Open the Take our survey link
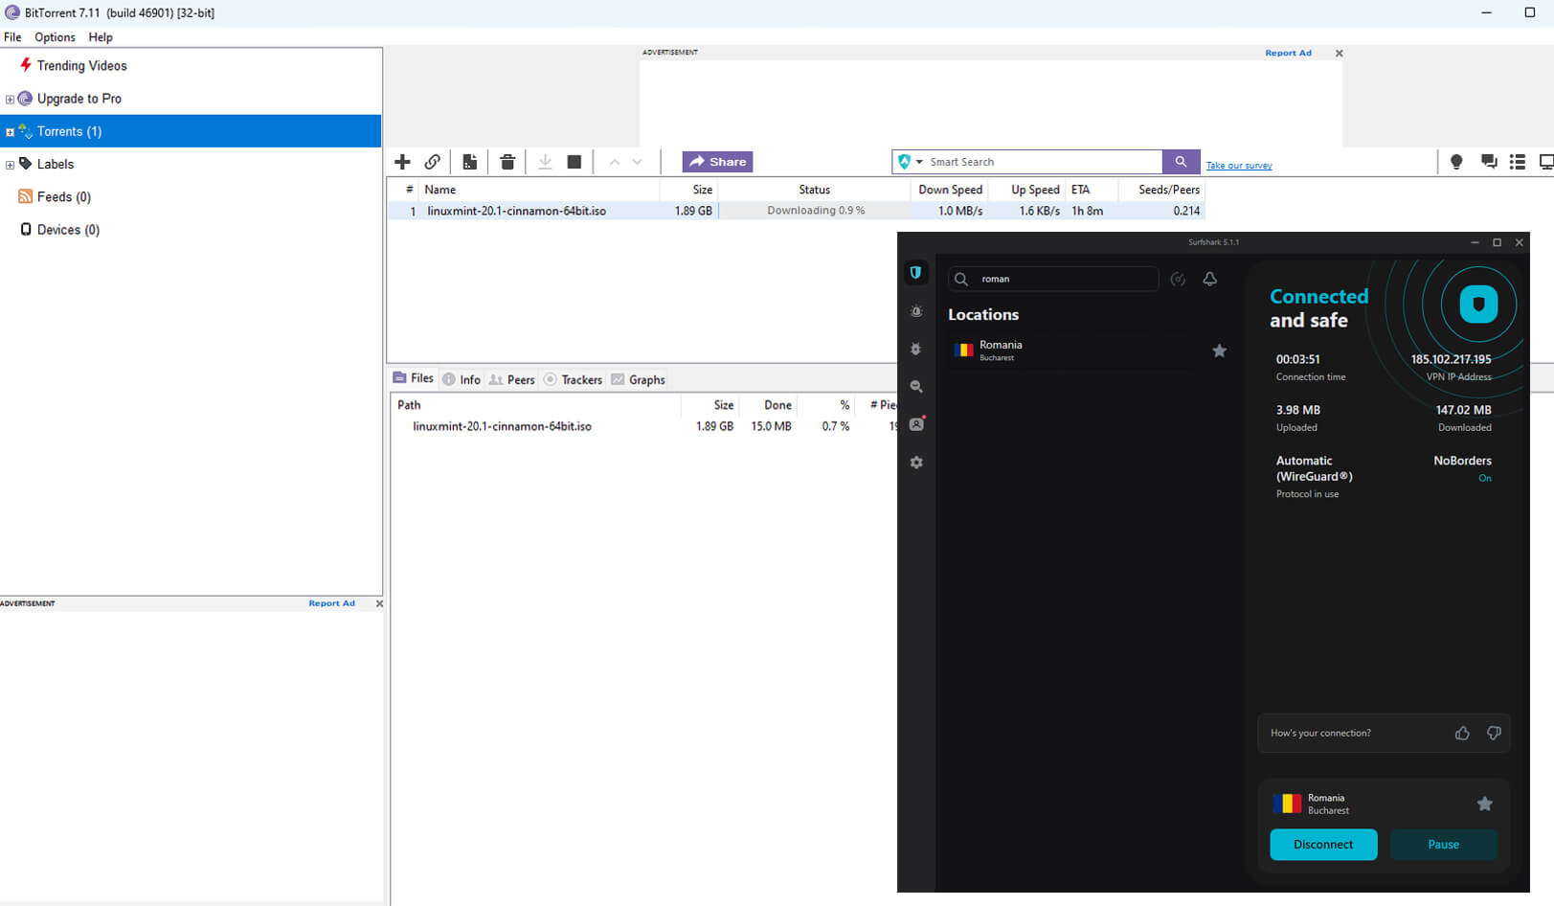The image size is (1554, 906). click(x=1239, y=166)
